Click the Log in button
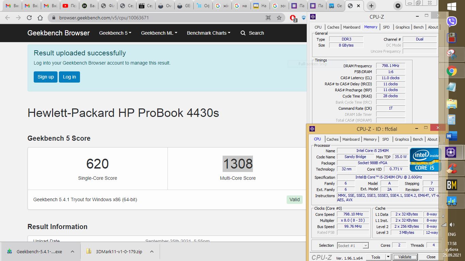This screenshot has height=261, width=465. pyautogui.click(x=69, y=77)
